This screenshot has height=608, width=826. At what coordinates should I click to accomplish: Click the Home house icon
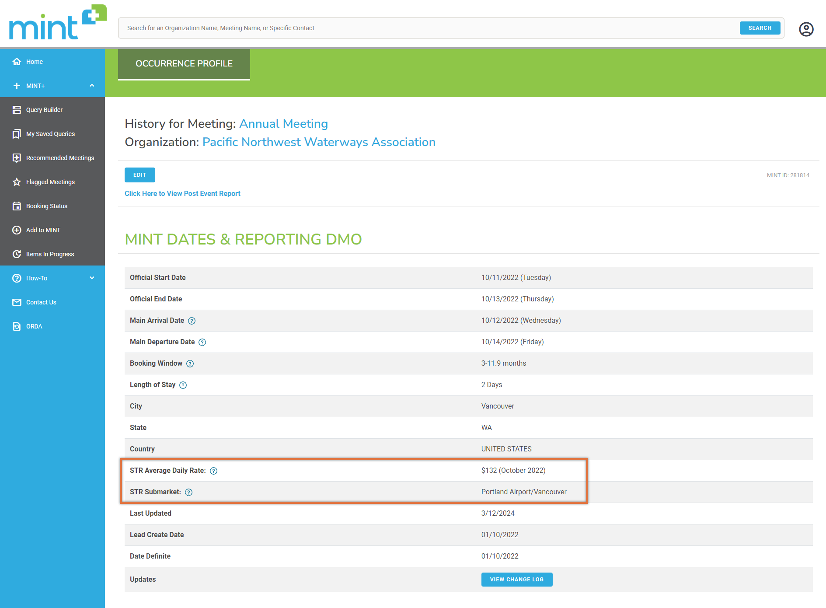point(17,62)
